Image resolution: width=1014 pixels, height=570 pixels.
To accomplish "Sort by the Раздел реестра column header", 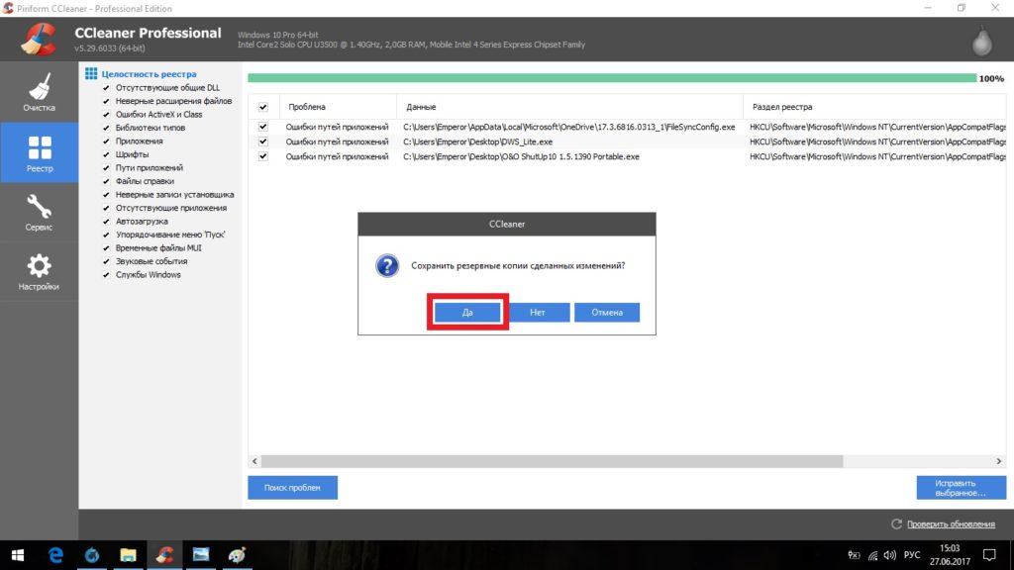I will pos(875,107).
